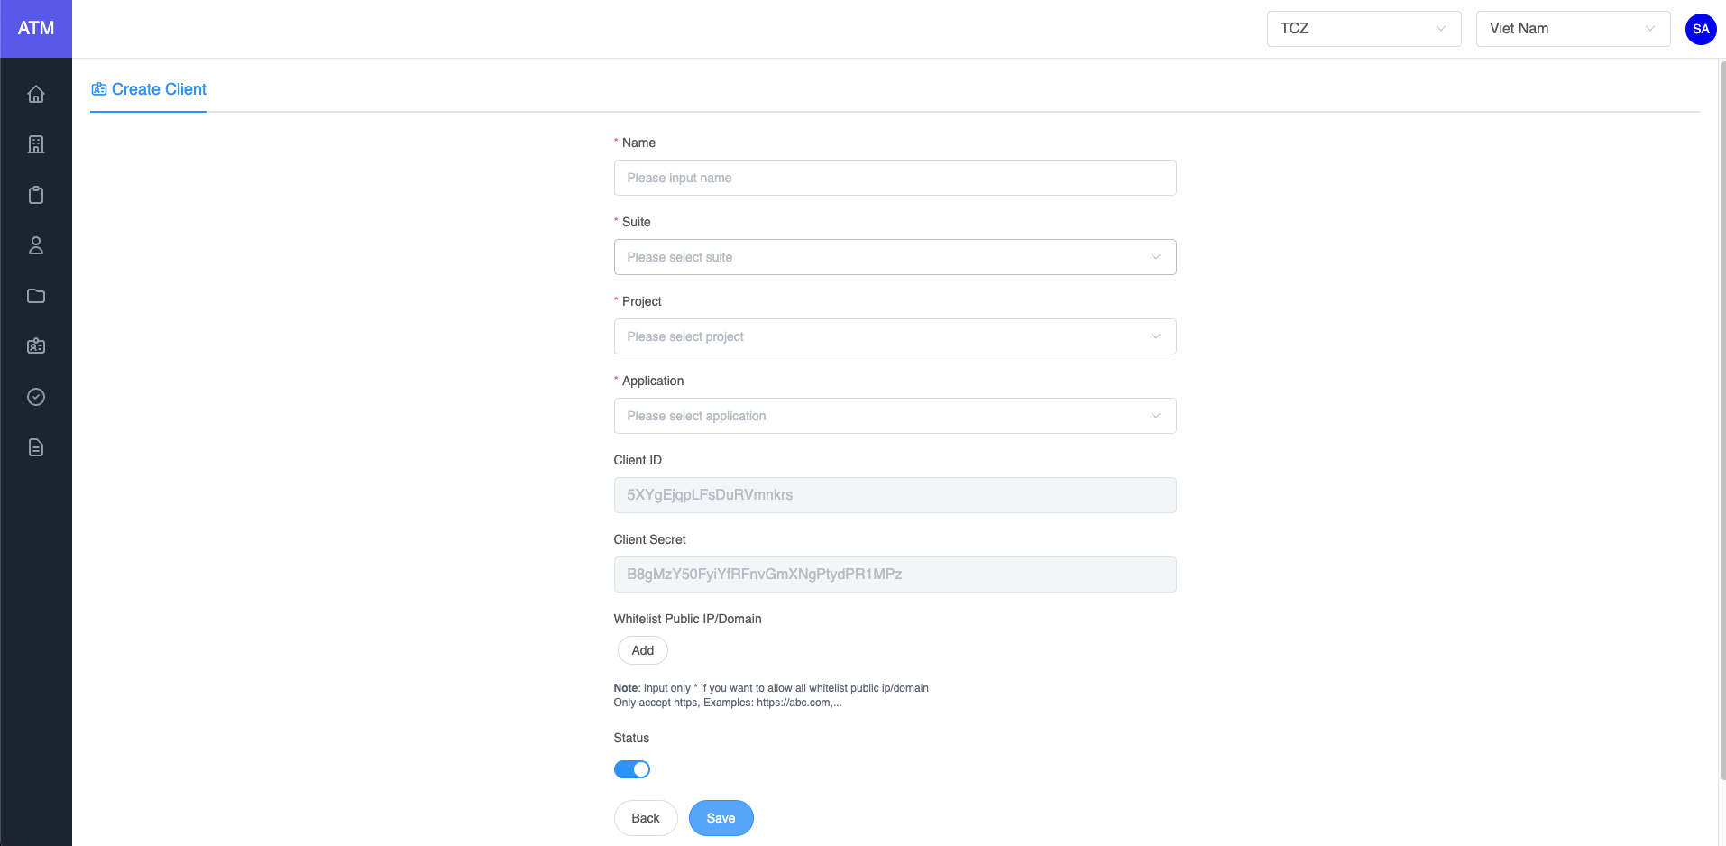Open the clipboard icon in sidebar

pyautogui.click(x=36, y=195)
